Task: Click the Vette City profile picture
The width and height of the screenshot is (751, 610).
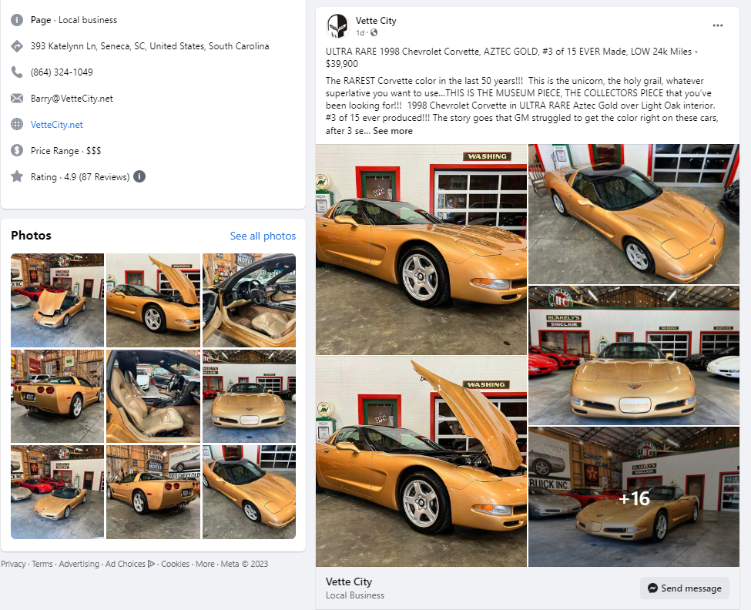Action: (x=337, y=25)
